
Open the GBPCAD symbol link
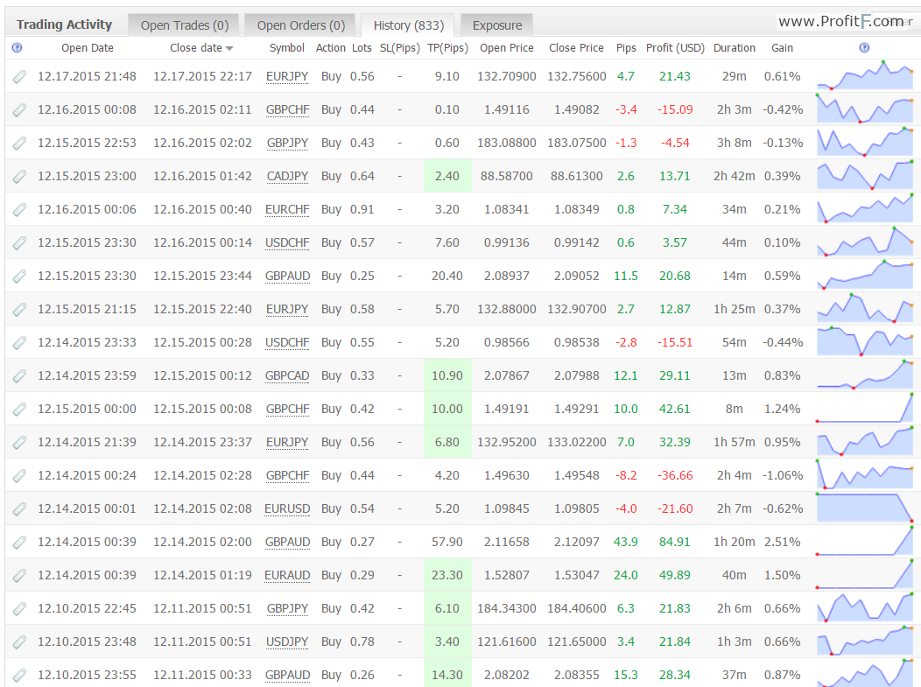(x=287, y=375)
